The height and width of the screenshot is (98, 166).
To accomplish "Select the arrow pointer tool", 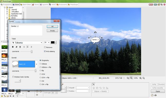I will [x=94, y=84].
